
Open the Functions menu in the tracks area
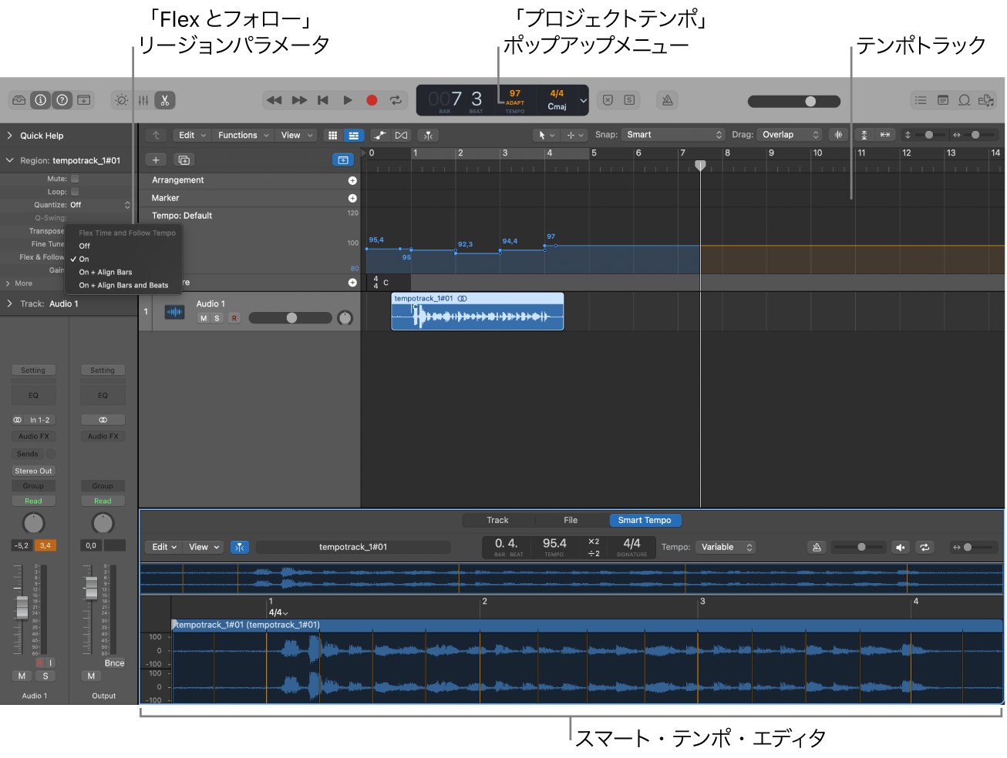pos(241,135)
